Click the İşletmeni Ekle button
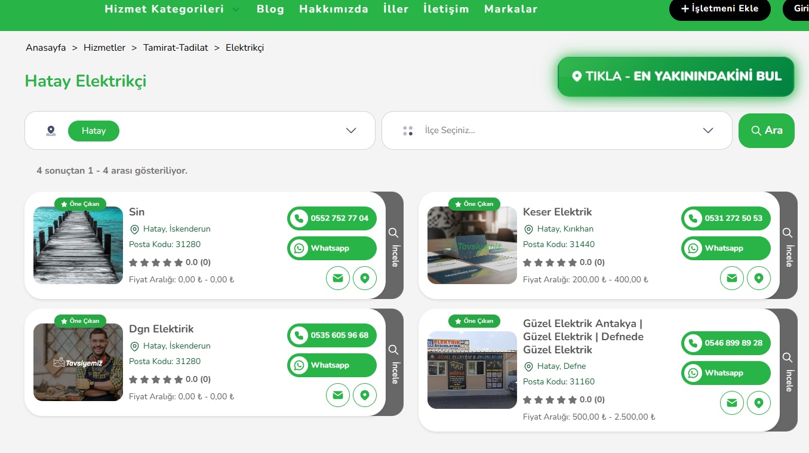Viewport: 809px width, 453px height. 719,9
